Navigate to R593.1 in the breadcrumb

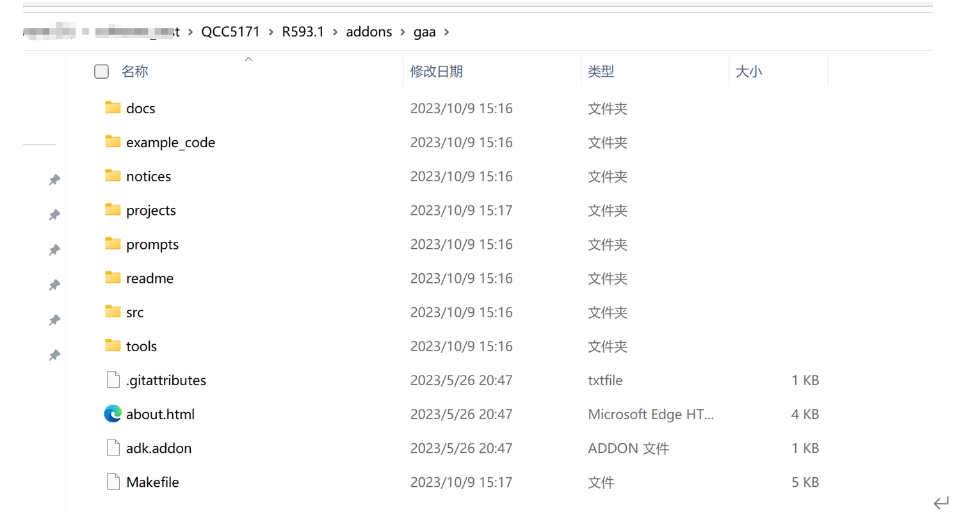coord(303,32)
